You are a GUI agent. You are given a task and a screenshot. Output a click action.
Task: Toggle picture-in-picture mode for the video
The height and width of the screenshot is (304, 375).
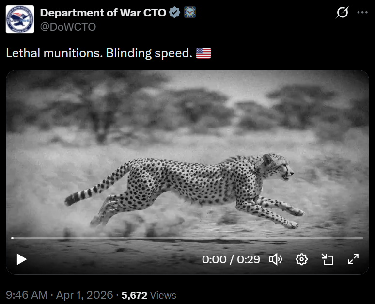(328, 259)
